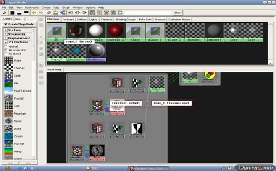
Task: Show bottom tabs only layout icon
Action: pos(19,13)
